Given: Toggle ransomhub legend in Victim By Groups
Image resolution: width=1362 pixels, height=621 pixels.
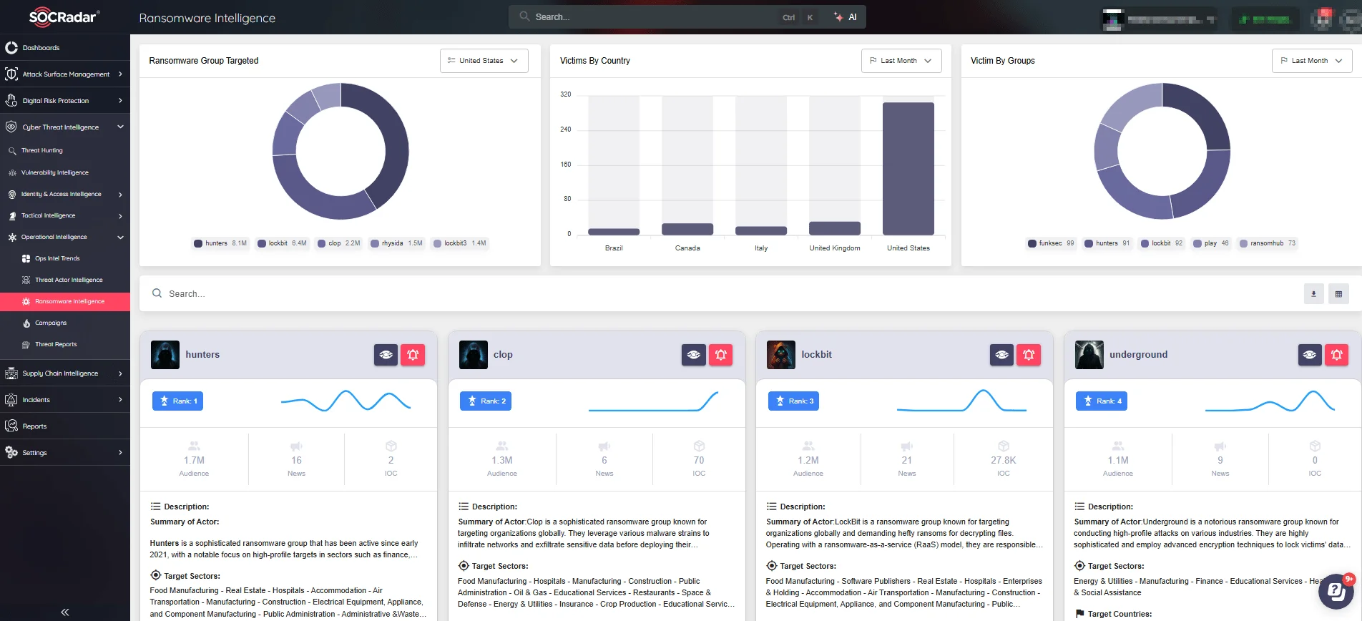Looking at the screenshot, I should click(x=1268, y=243).
